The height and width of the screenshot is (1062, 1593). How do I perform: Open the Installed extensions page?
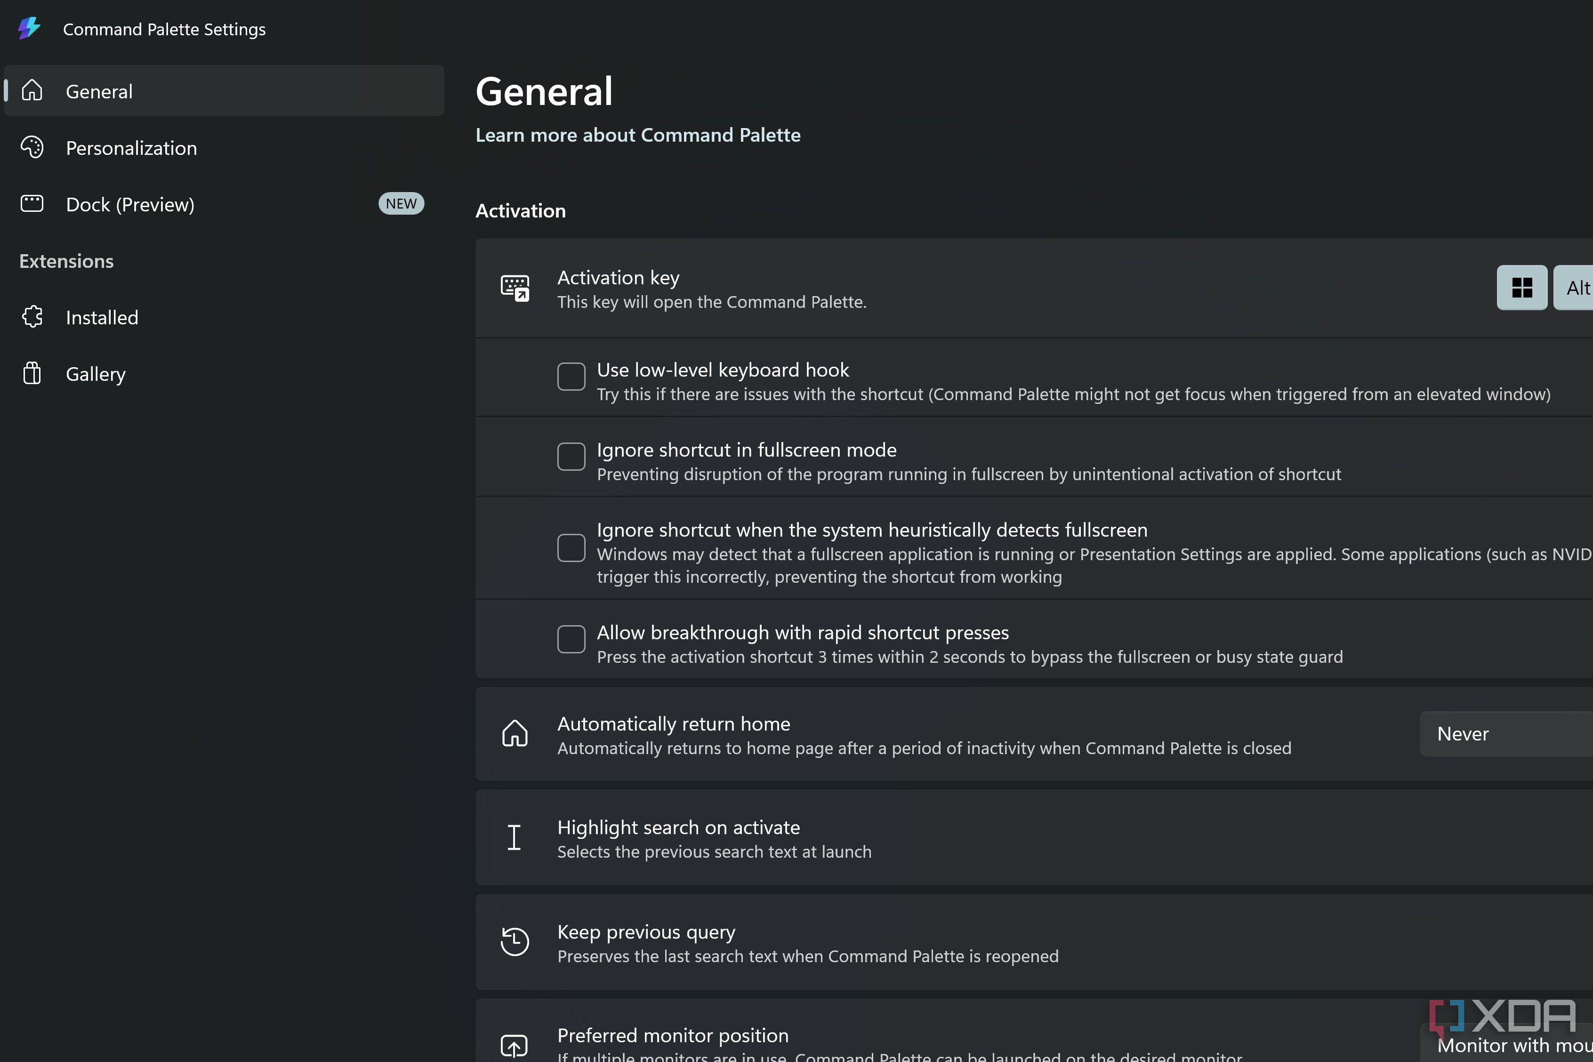(x=224, y=317)
